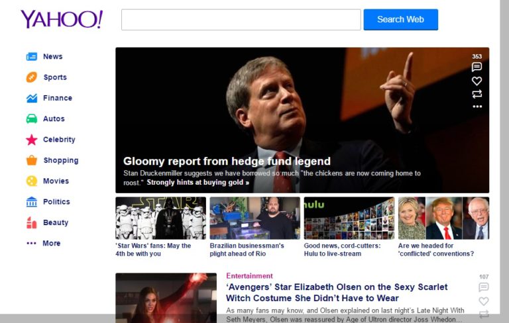The width and height of the screenshot is (509, 323).
Task: Open the Sports section label
Action: coord(55,77)
